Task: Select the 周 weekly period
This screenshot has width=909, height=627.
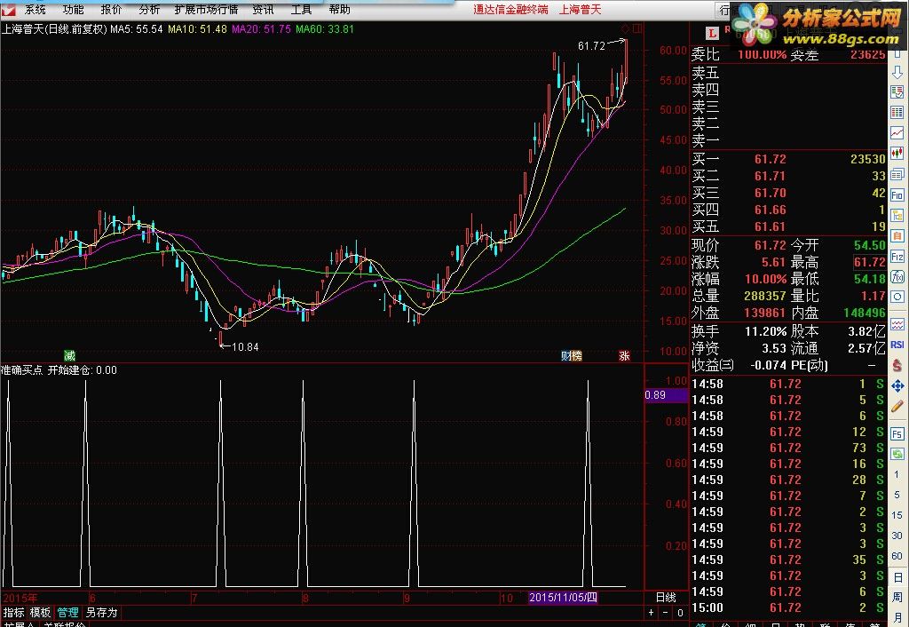Action: 897,597
